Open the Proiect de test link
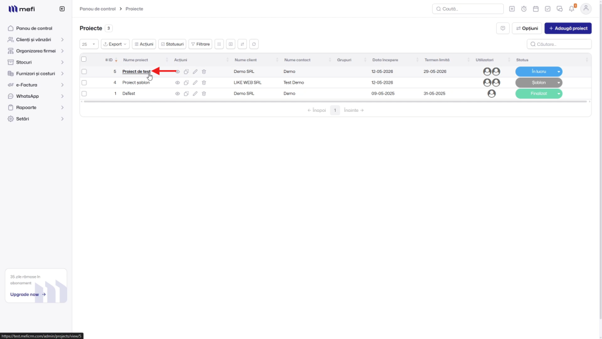The height and width of the screenshot is (339, 602). 136,71
